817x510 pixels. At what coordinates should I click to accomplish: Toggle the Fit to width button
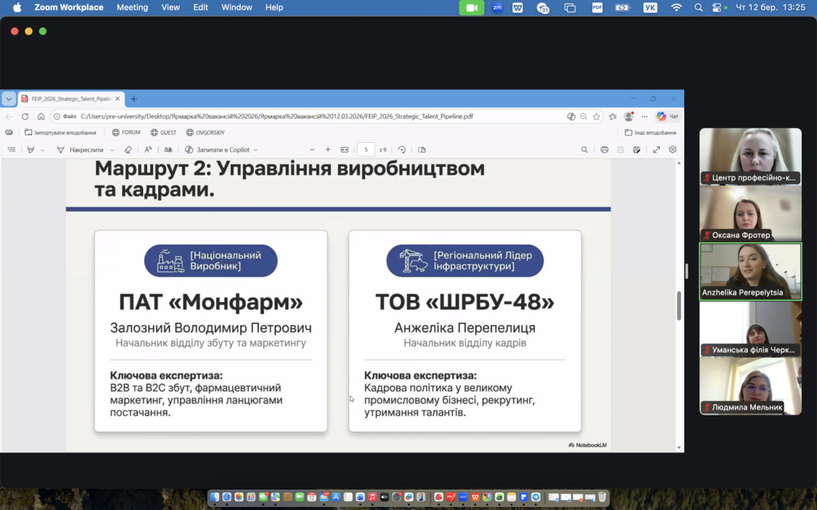[345, 150]
